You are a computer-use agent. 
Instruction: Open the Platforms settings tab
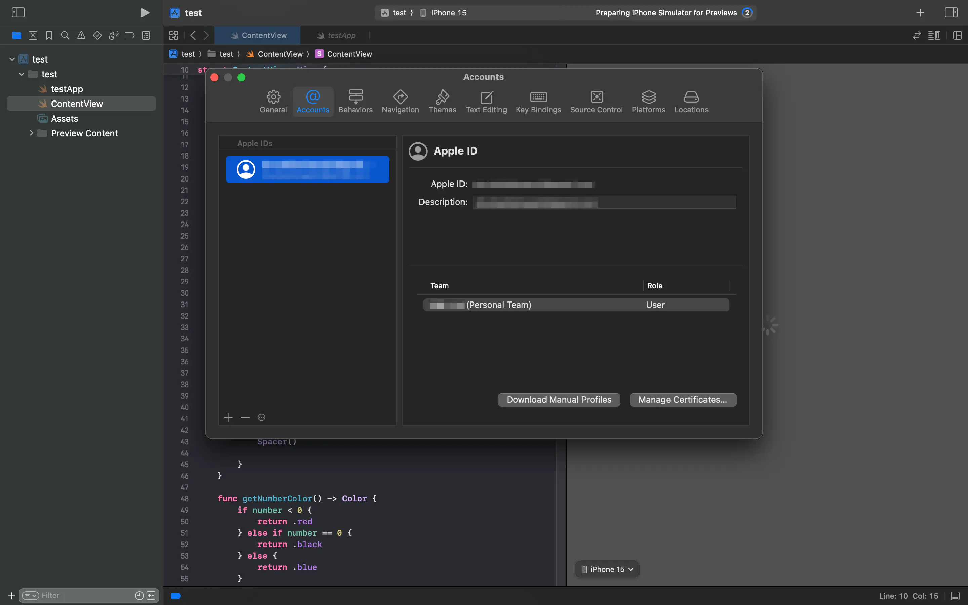(x=648, y=102)
